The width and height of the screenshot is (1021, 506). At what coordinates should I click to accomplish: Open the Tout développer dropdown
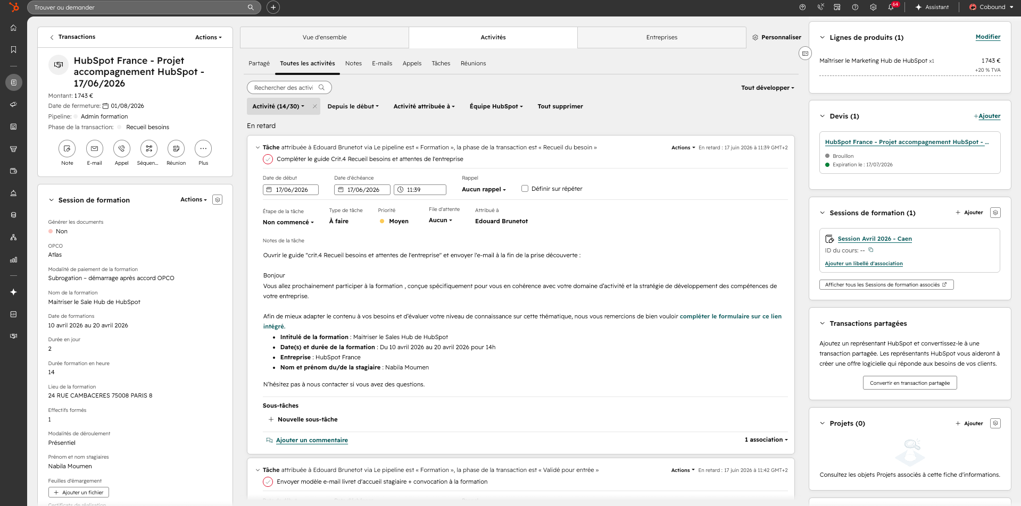(x=768, y=88)
